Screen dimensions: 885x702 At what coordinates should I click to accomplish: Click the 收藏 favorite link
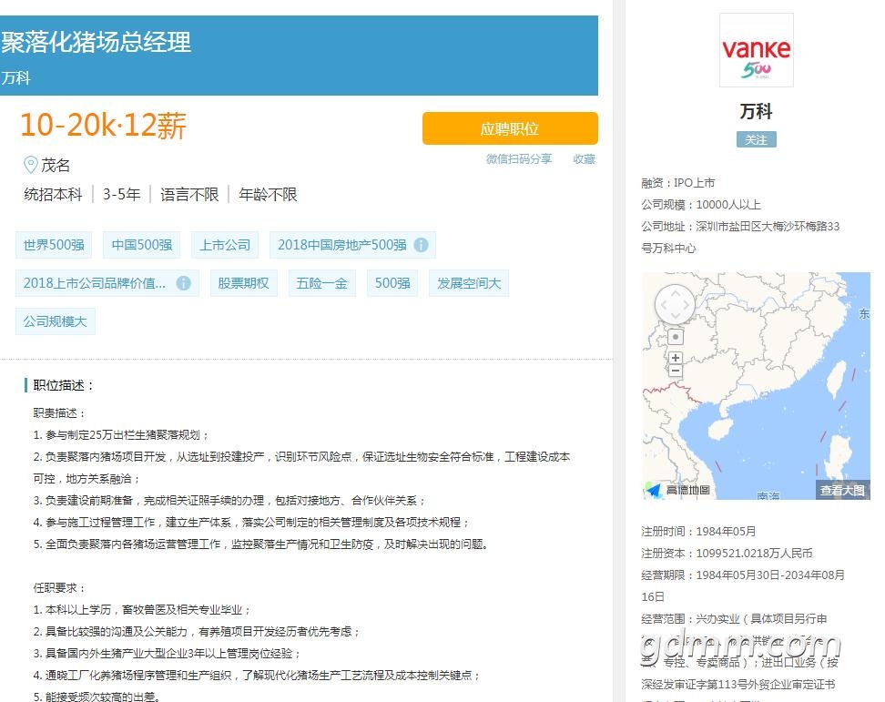tap(585, 159)
